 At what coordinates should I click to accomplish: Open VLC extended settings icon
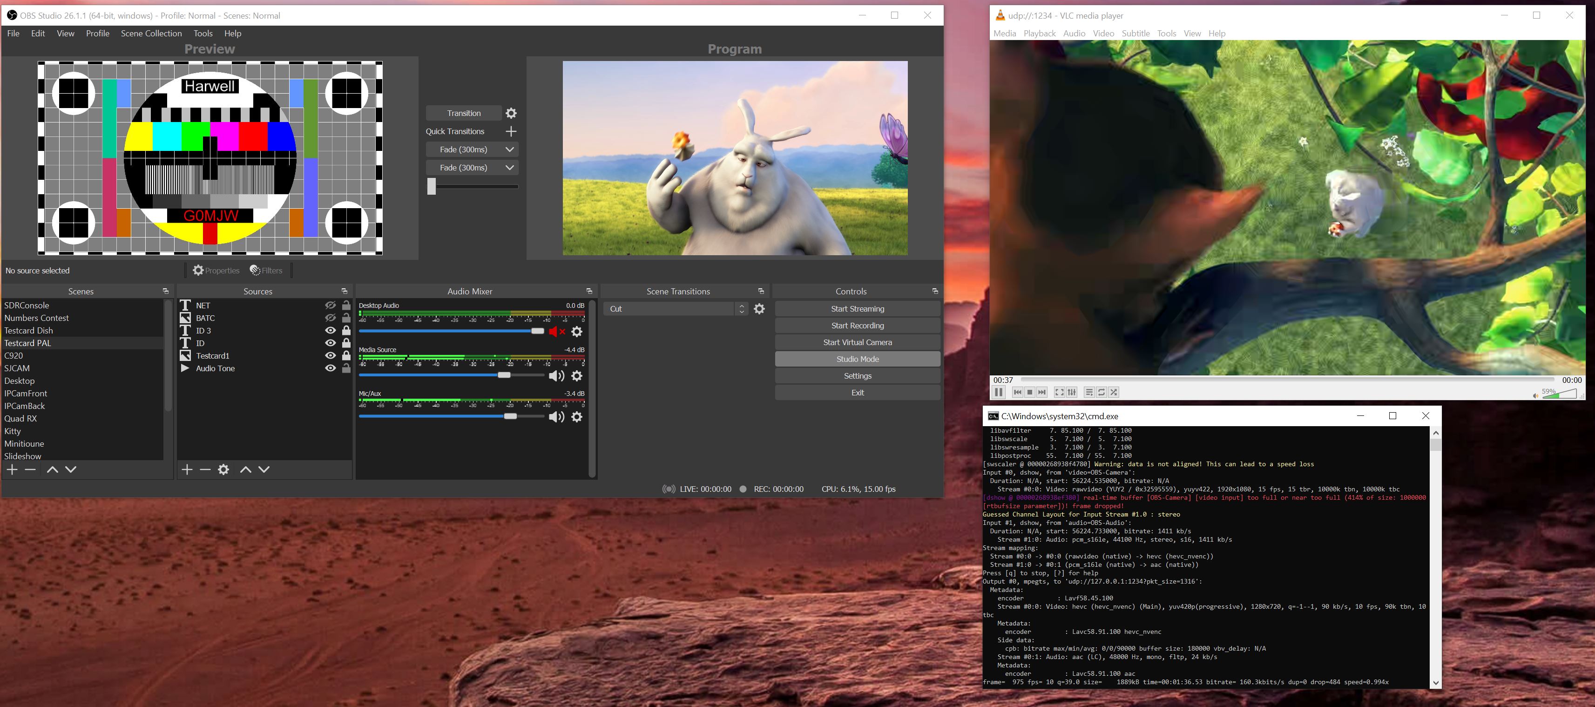coord(1072,392)
